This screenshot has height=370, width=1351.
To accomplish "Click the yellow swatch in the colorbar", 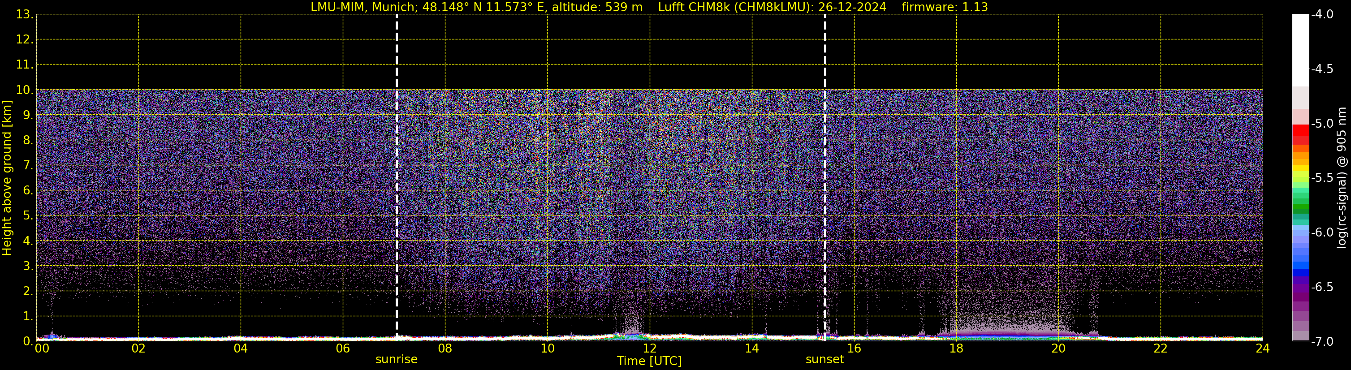I will (x=1301, y=169).
